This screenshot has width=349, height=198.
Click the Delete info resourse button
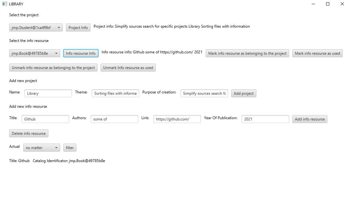pos(29,133)
